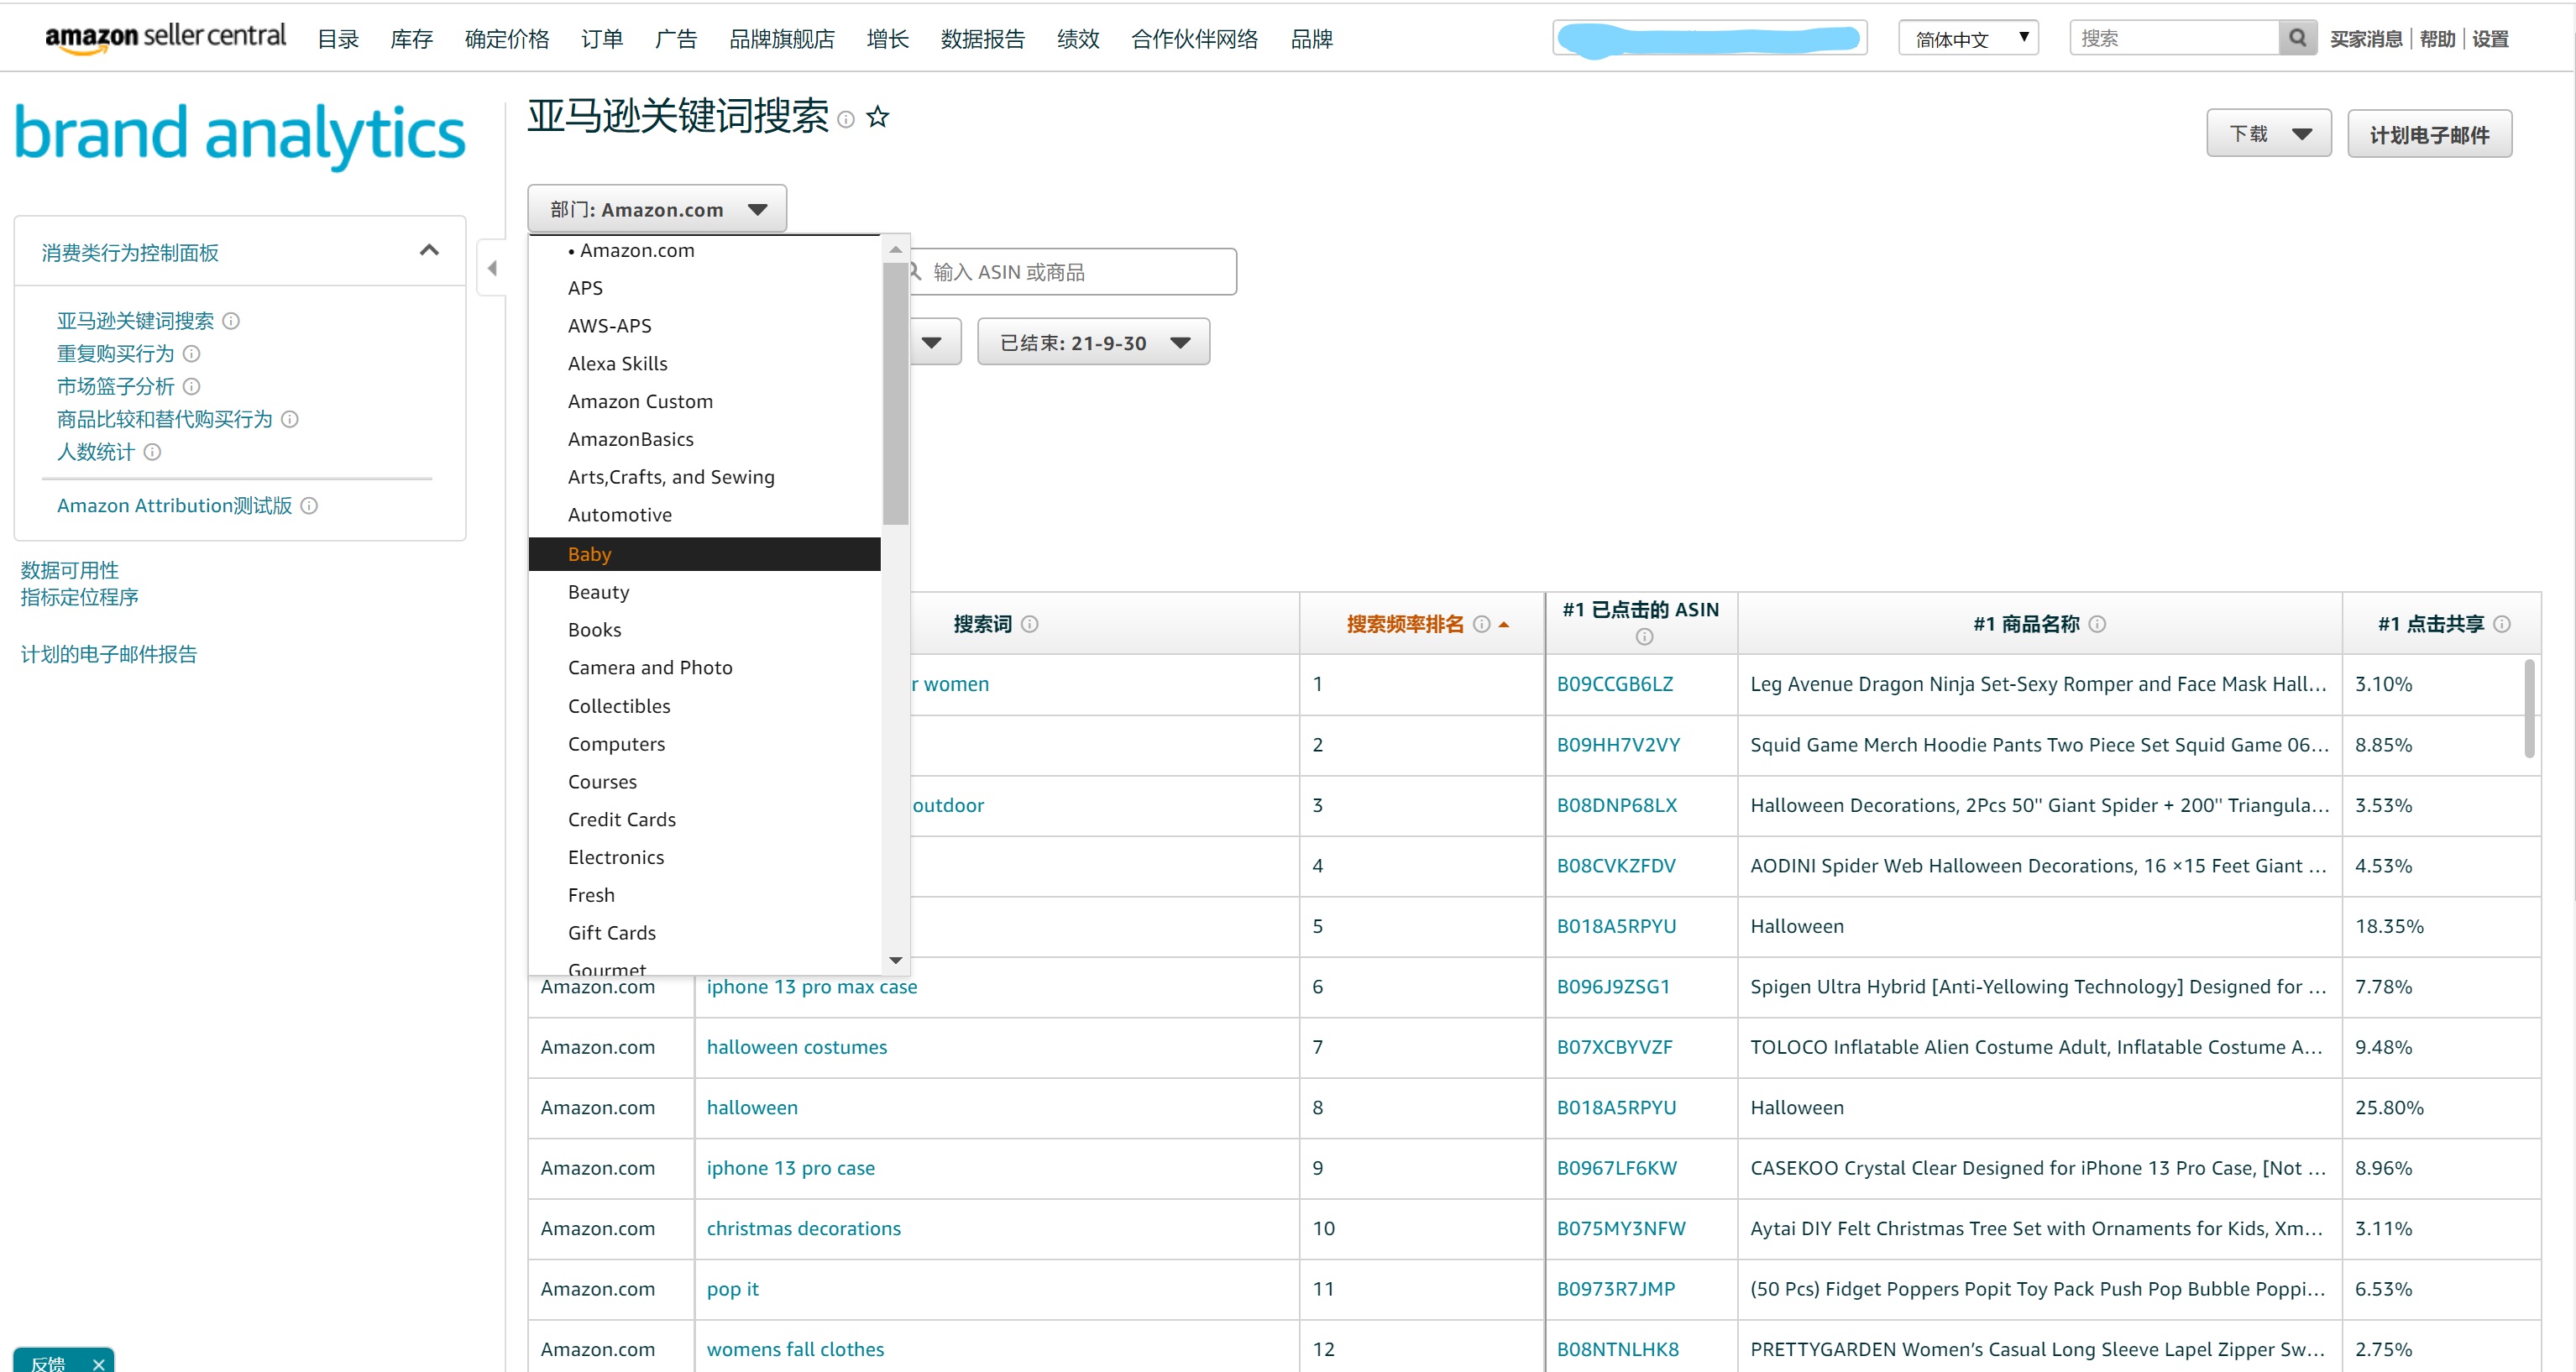
Task: Click the search magnifier icon in top bar
Action: [2297, 38]
